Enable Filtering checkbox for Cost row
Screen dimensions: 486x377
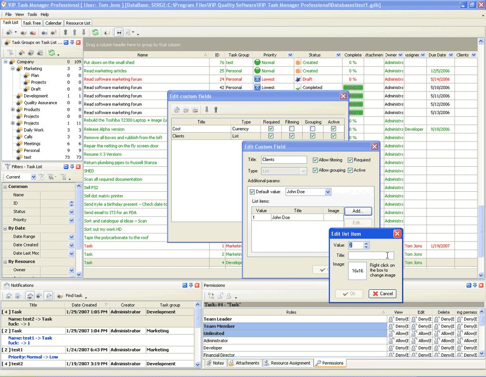(291, 129)
